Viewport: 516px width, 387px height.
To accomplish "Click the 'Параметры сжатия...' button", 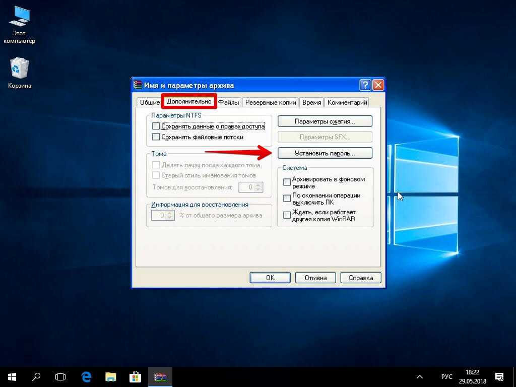I will (x=325, y=121).
